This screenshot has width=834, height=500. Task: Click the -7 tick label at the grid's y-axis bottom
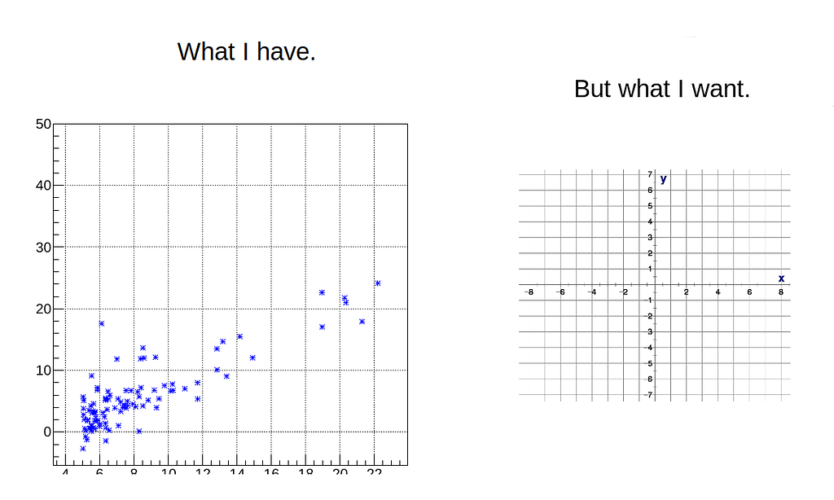[x=649, y=395]
